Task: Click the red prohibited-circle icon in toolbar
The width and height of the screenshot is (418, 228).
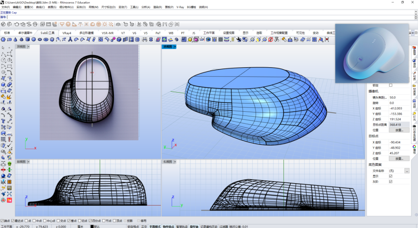Action: coord(271,39)
